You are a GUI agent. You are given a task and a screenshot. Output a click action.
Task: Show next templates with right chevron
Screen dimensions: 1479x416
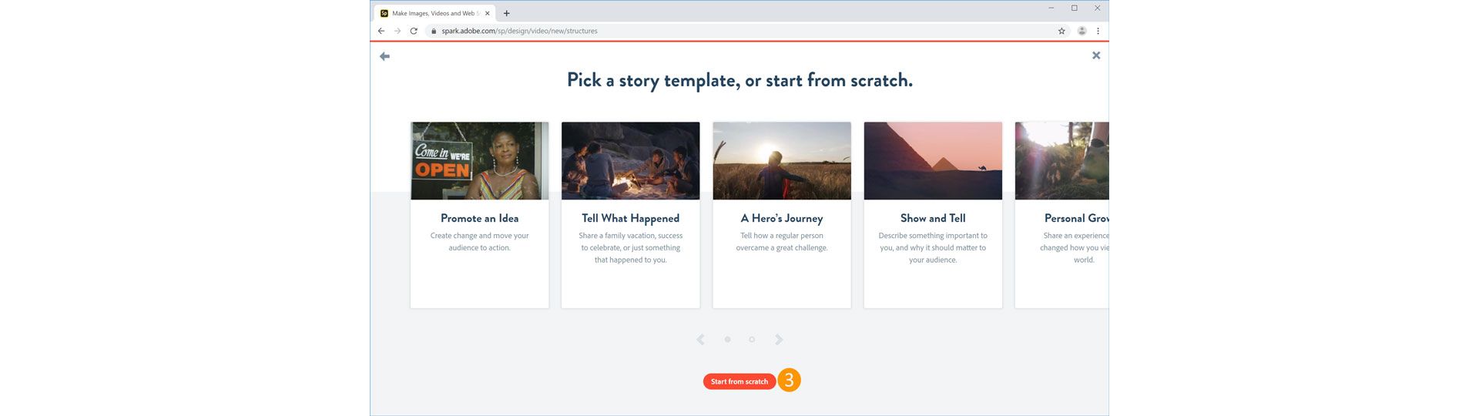coord(779,340)
